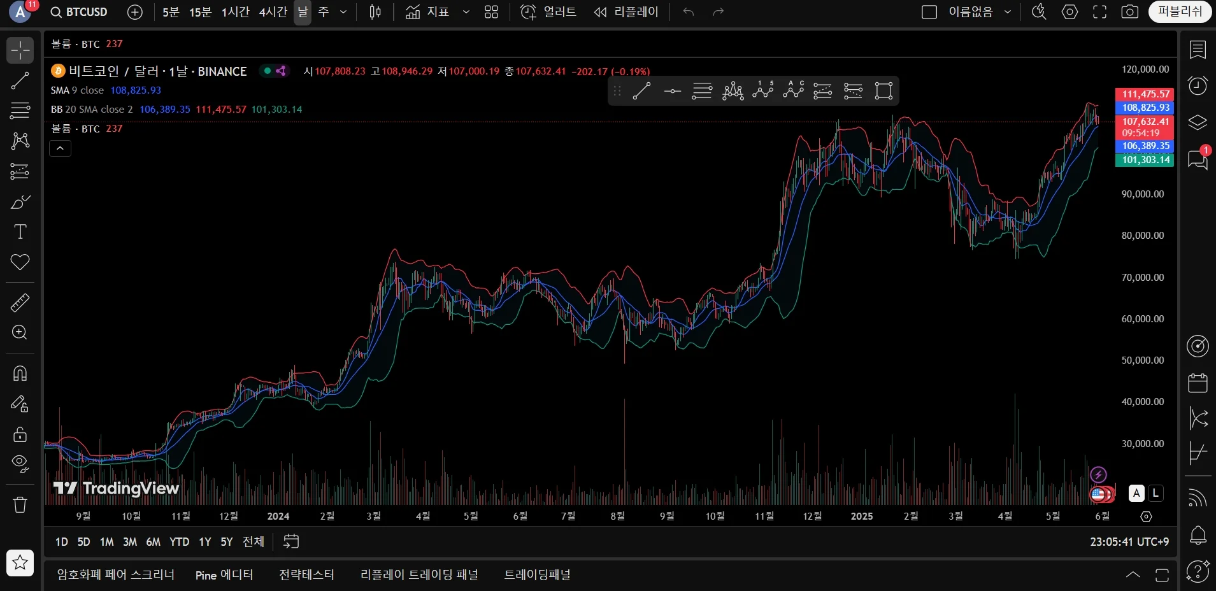1216x591 pixels.
Task: Open chart settings gear in top bar
Action: click(1070, 12)
